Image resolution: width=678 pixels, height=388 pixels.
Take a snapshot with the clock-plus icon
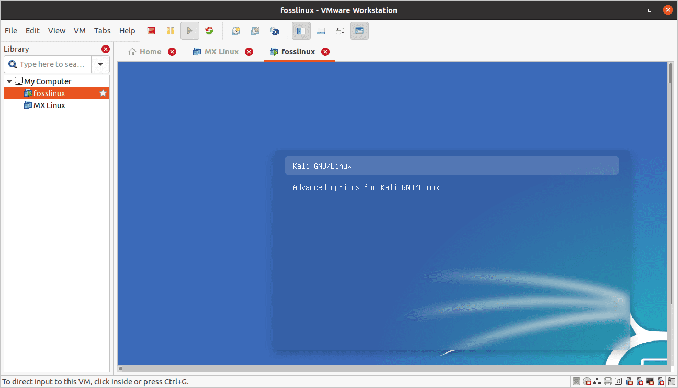[236, 31]
